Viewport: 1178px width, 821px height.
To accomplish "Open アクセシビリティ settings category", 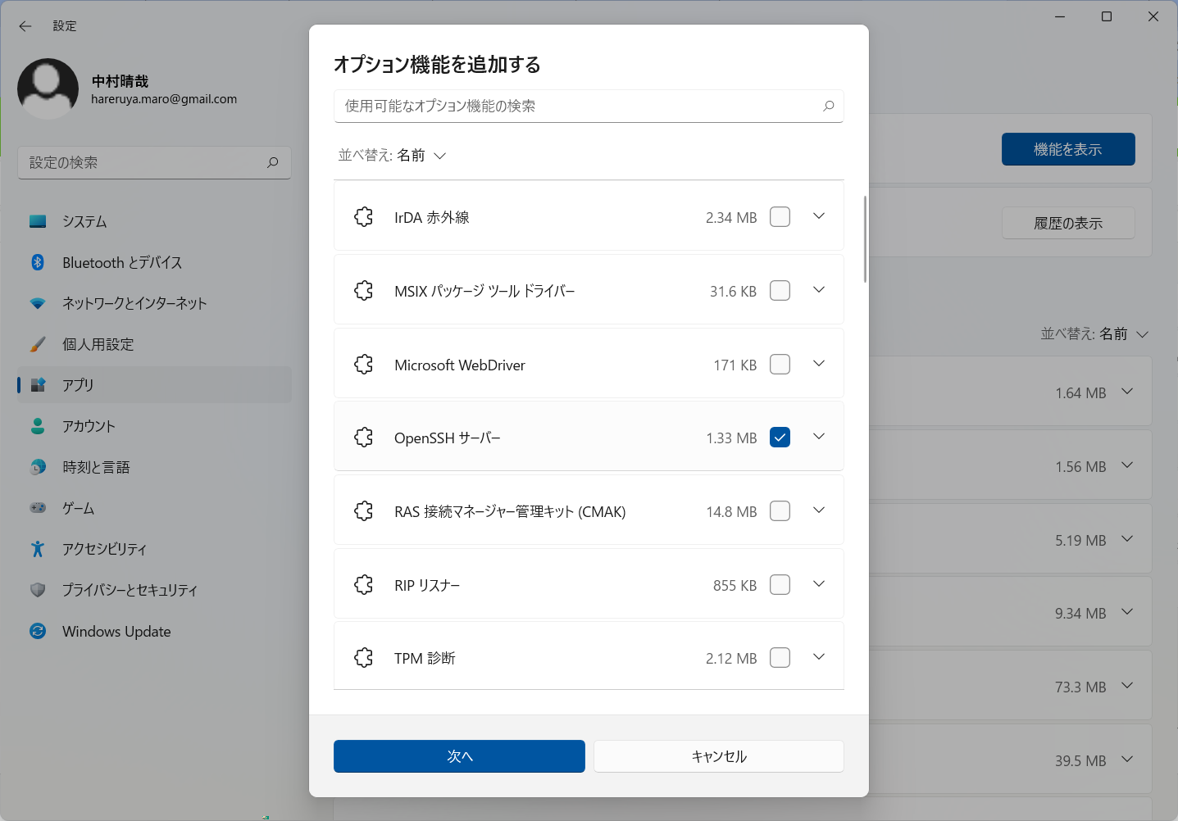I will (155, 549).
